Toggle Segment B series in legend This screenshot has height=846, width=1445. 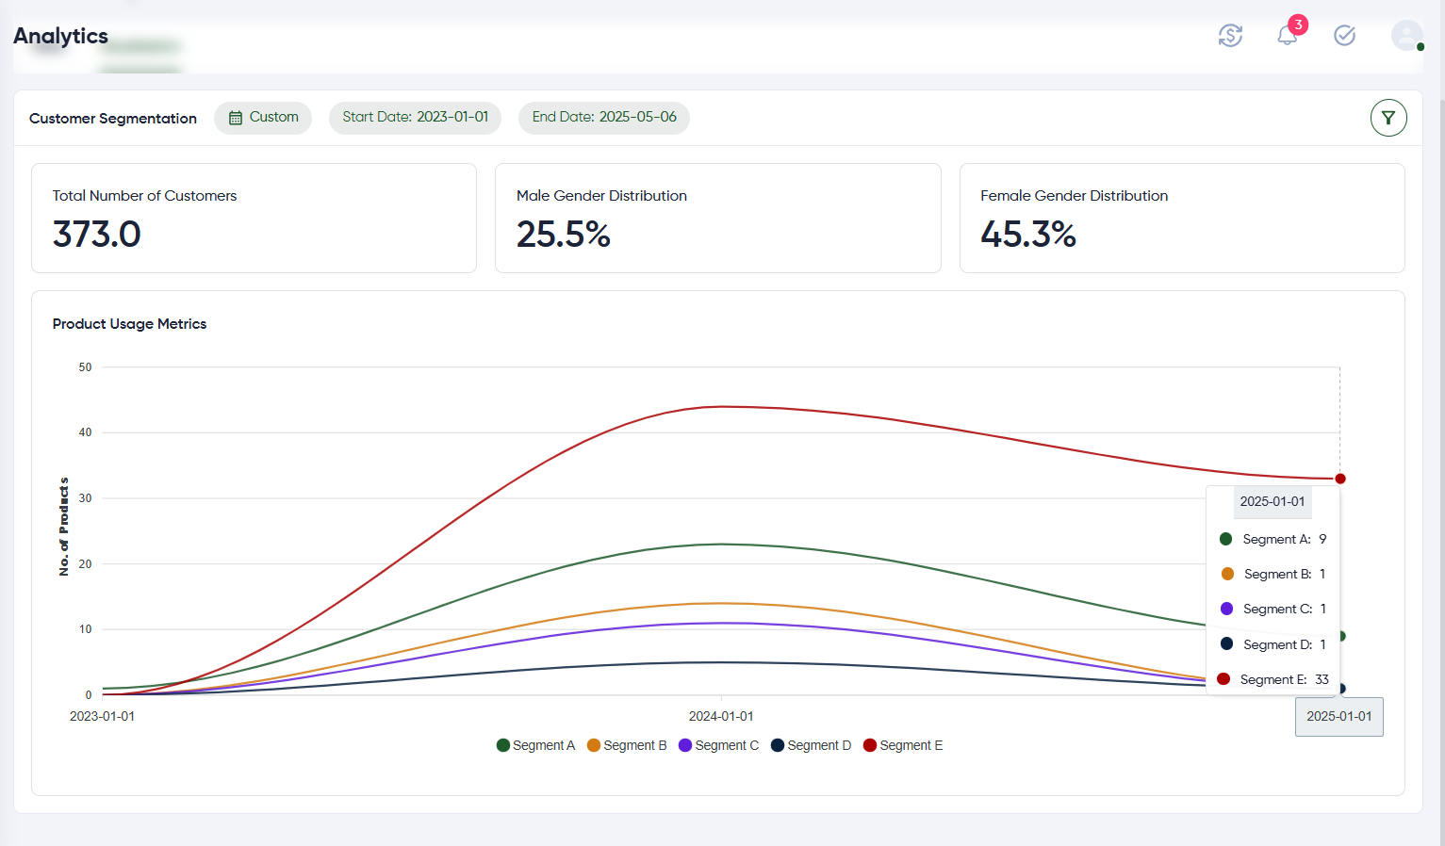[627, 745]
